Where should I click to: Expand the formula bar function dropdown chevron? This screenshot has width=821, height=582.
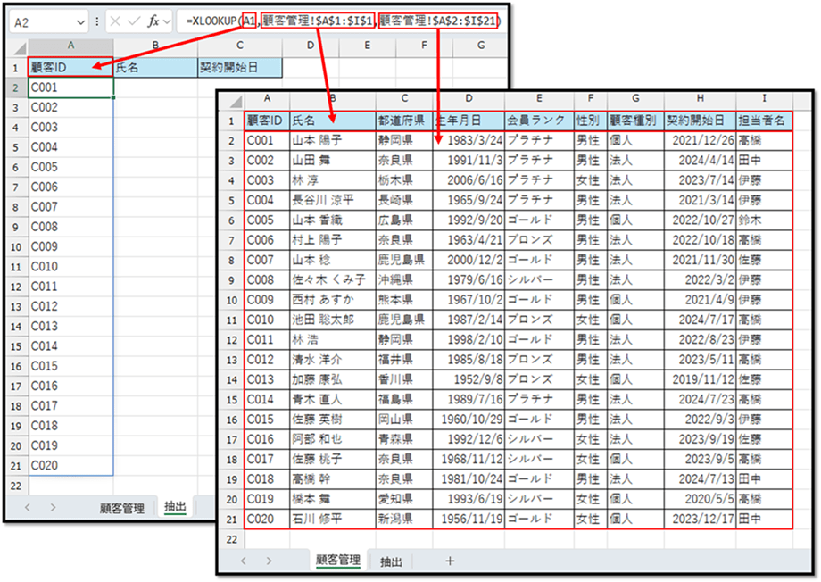tap(168, 21)
